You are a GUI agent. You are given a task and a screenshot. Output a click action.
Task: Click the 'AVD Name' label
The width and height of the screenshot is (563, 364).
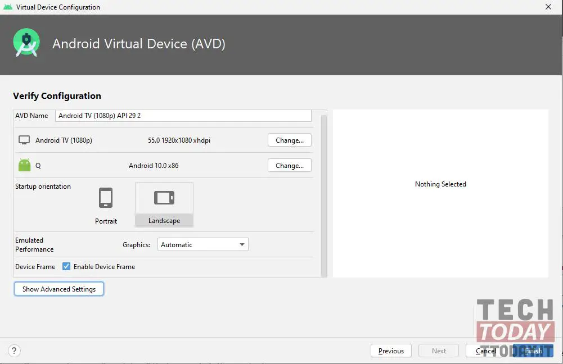pyautogui.click(x=31, y=116)
